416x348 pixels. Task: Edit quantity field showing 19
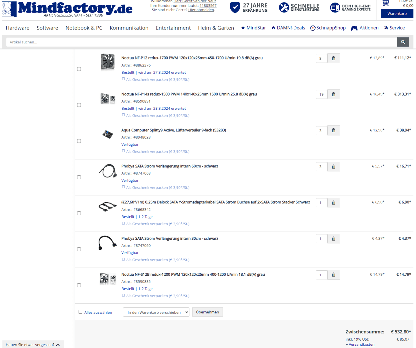(321, 94)
